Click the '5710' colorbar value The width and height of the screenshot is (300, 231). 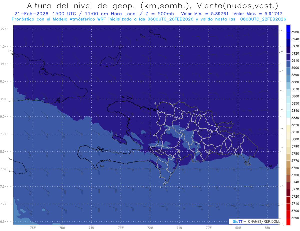[295, 204]
